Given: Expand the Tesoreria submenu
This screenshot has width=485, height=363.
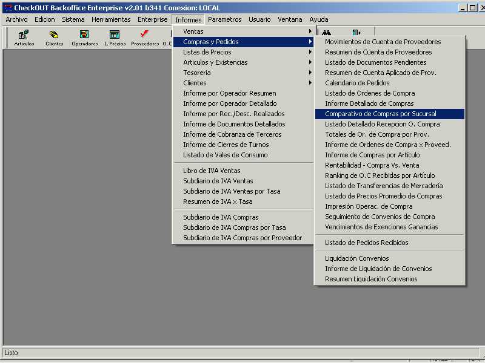Looking at the screenshot, I should (x=244, y=73).
